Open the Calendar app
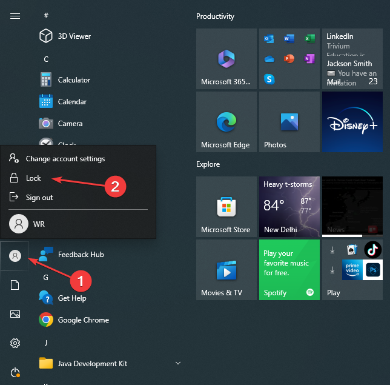390x385 pixels. [x=63, y=102]
